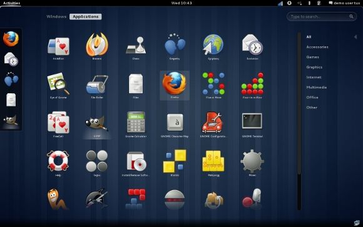Viewport: 363px width, 227px height.
Task: Click the Type to search field
Action: 322,17
